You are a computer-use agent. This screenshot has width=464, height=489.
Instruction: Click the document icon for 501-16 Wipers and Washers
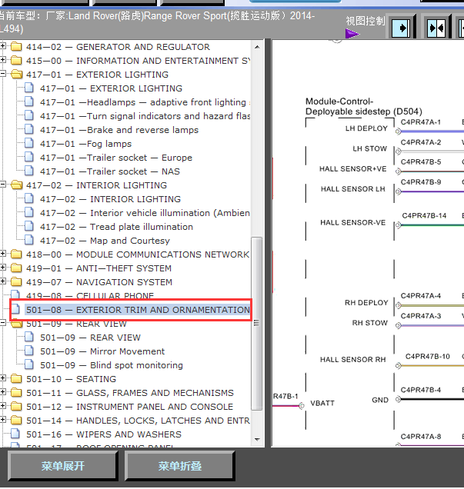pos(15,434)
